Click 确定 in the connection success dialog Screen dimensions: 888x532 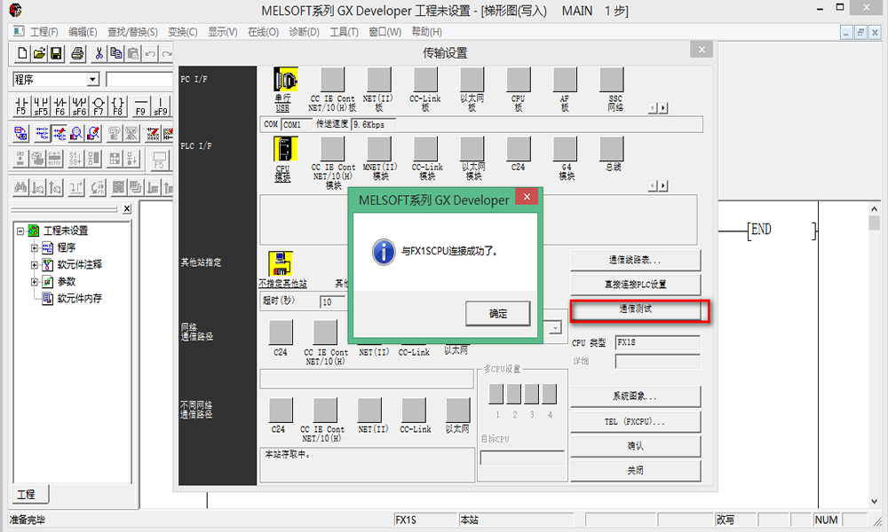click(x=497, y=313)
